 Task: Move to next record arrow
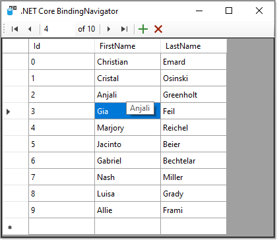pyautogui.click(x=109, y=29)
